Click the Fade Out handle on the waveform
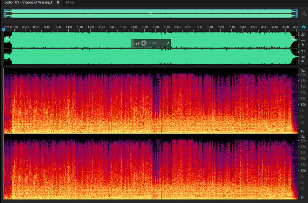308x203 pixels. (293, 37)
